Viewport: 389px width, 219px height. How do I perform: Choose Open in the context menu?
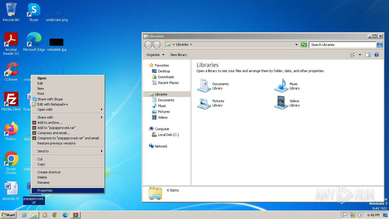coord(68,78)
